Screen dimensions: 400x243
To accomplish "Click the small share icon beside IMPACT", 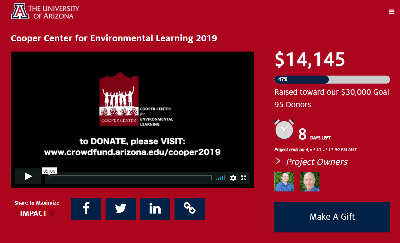I will (x=51, y=214).
